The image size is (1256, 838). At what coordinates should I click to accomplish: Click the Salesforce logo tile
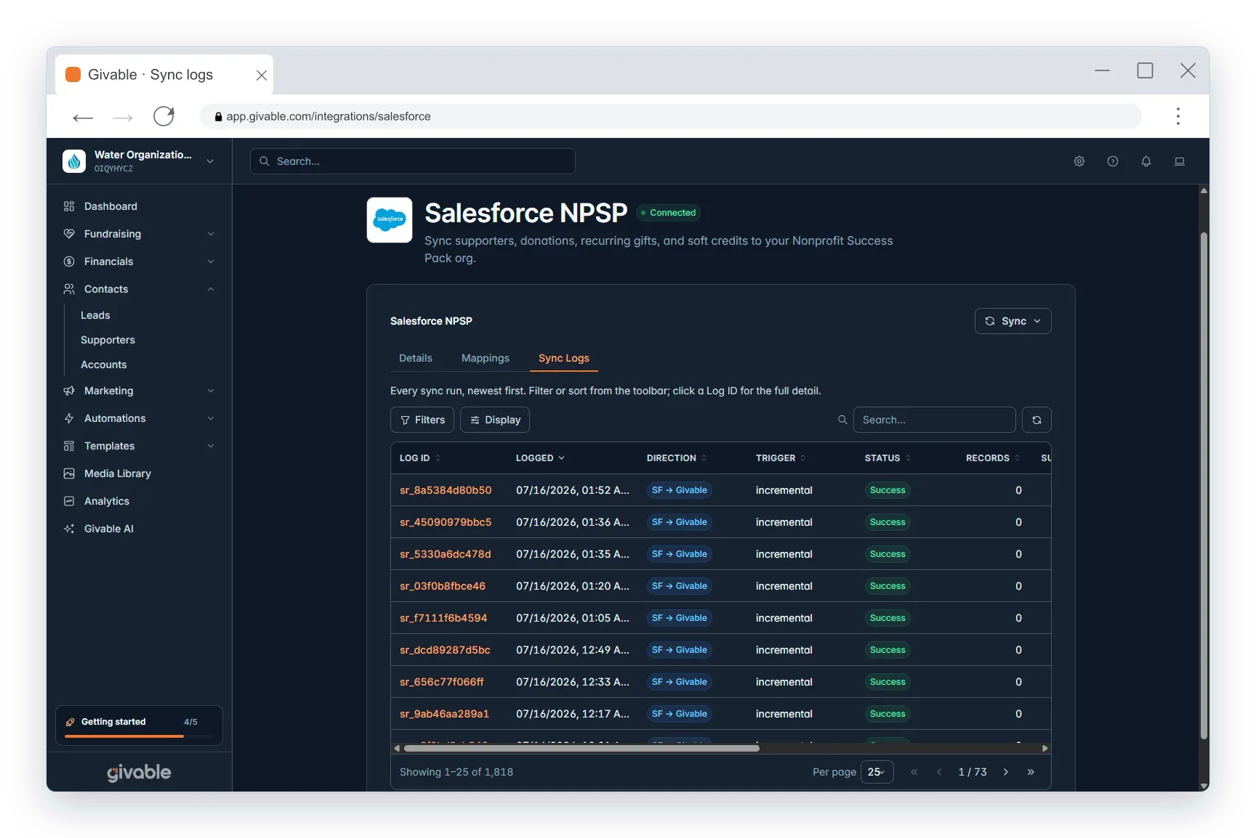[x=390, y=220]
